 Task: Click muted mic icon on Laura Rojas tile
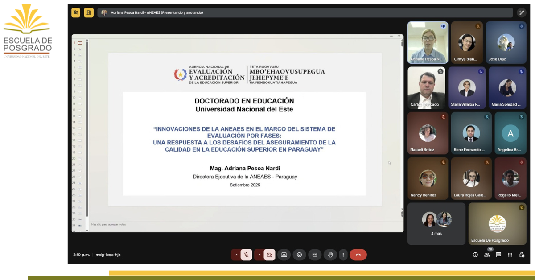(x=487, y=162)
